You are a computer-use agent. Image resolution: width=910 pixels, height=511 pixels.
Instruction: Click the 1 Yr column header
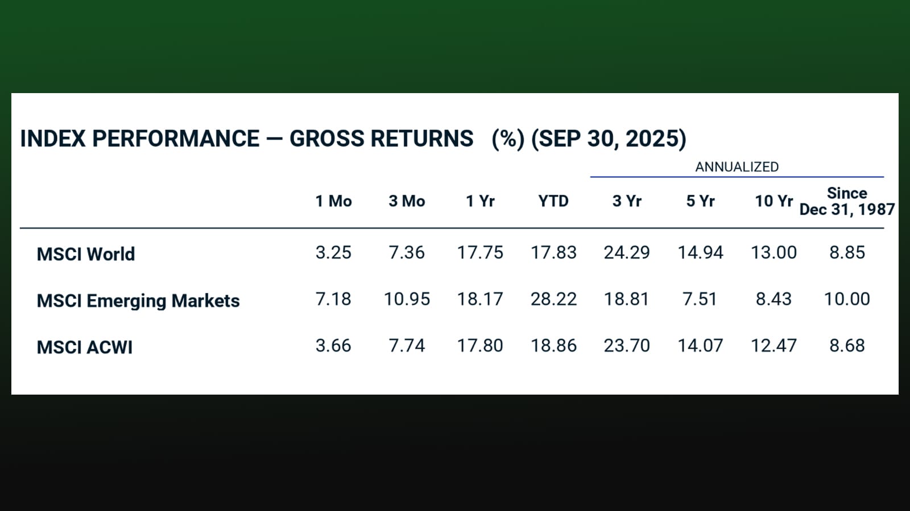[480, 201]
